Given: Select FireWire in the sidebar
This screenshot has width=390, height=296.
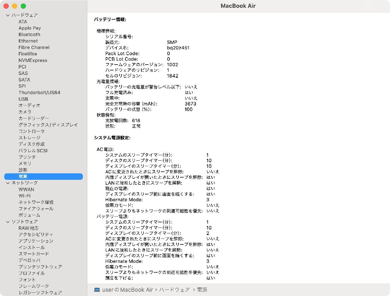Looking at the screenshot, I should click(28, 54).
